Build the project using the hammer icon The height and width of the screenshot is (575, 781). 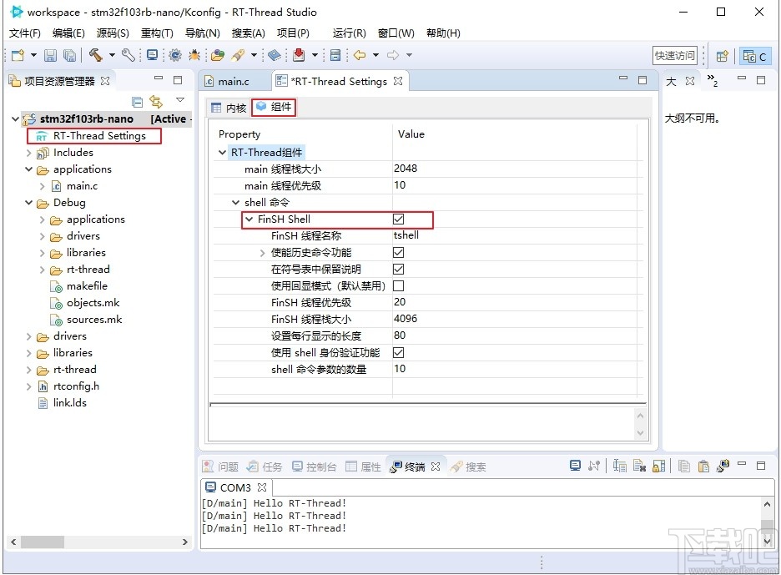(96, 56)
